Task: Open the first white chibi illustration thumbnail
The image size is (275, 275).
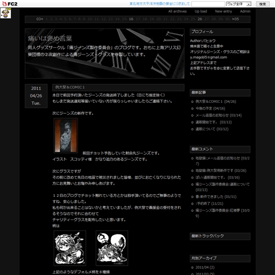Action: coord(70,248)
